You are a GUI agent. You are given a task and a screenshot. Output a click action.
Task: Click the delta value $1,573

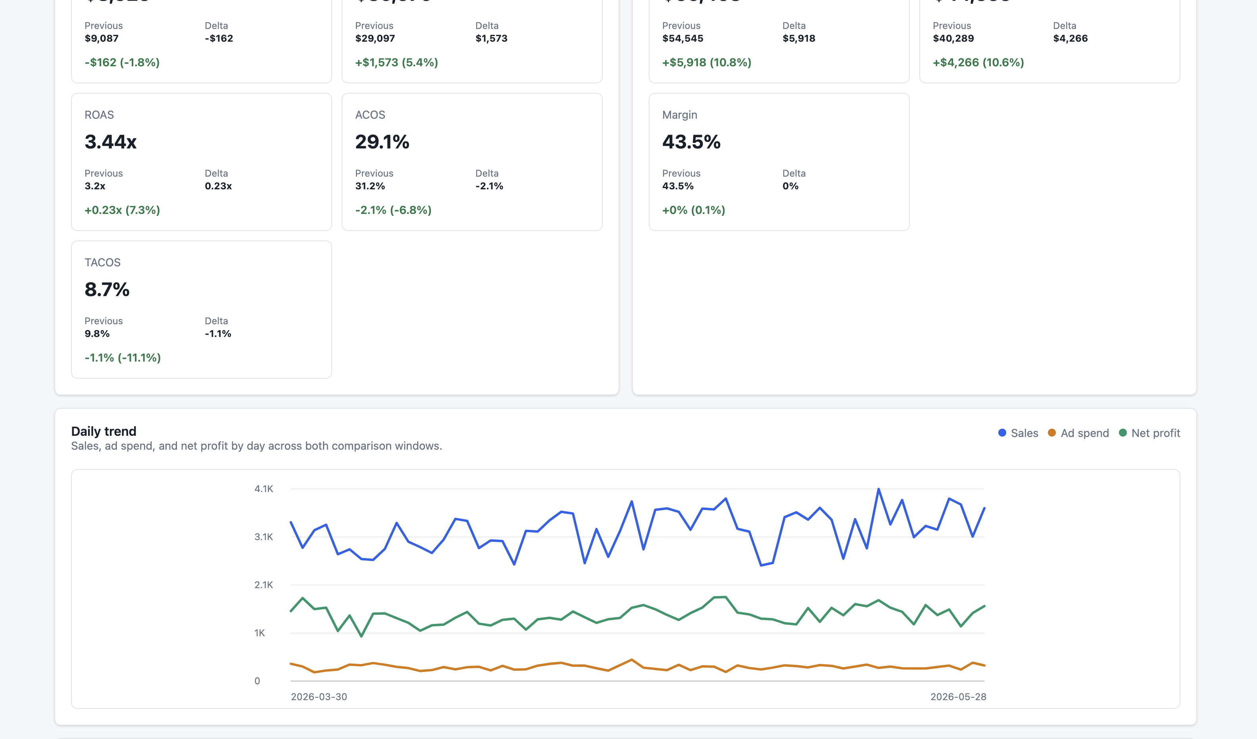491,38
